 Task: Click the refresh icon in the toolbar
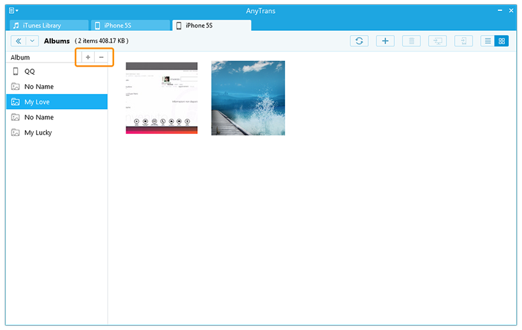pos(359,41)
